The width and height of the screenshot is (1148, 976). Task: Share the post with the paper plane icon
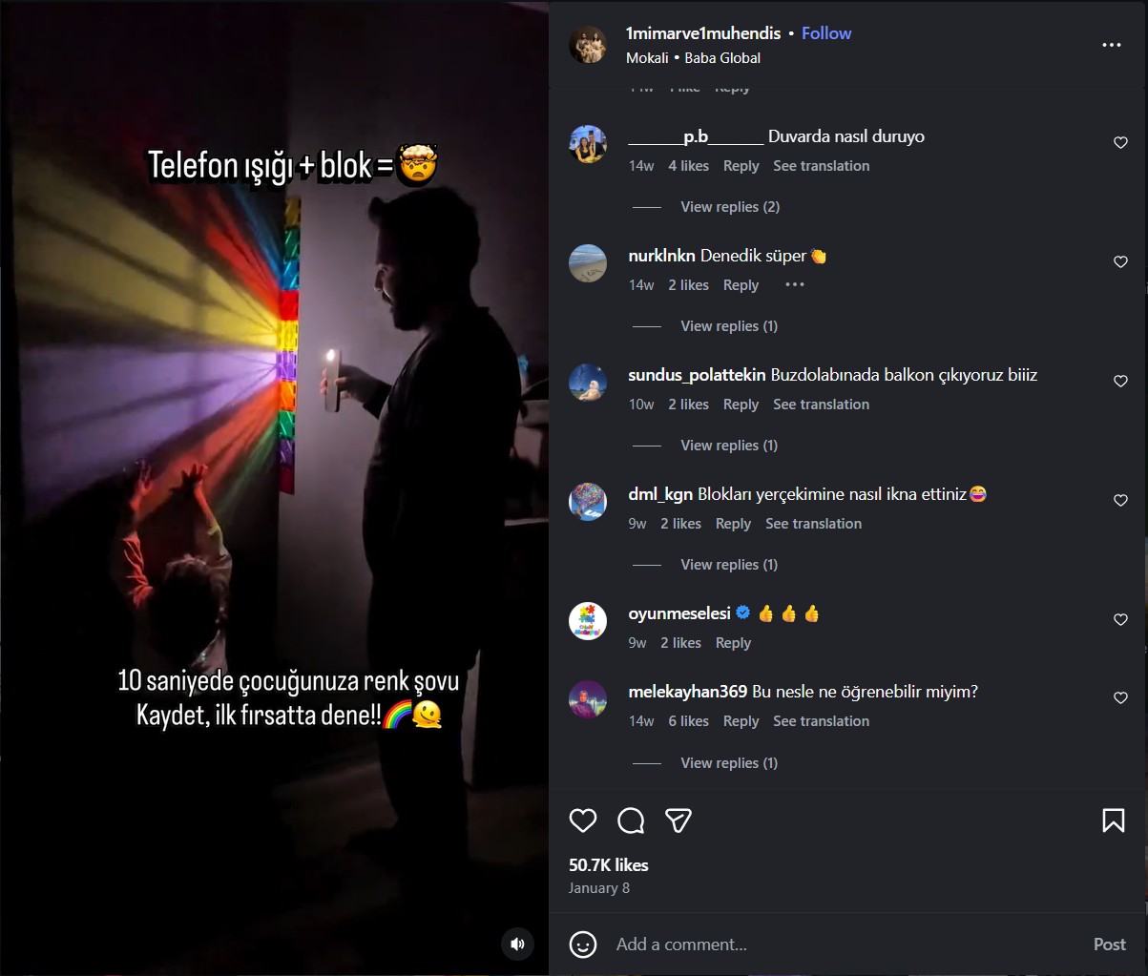(x=678, y=820)
